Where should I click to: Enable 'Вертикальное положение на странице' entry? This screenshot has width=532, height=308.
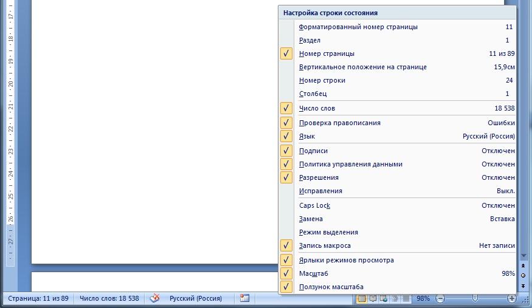click(397, 67)
